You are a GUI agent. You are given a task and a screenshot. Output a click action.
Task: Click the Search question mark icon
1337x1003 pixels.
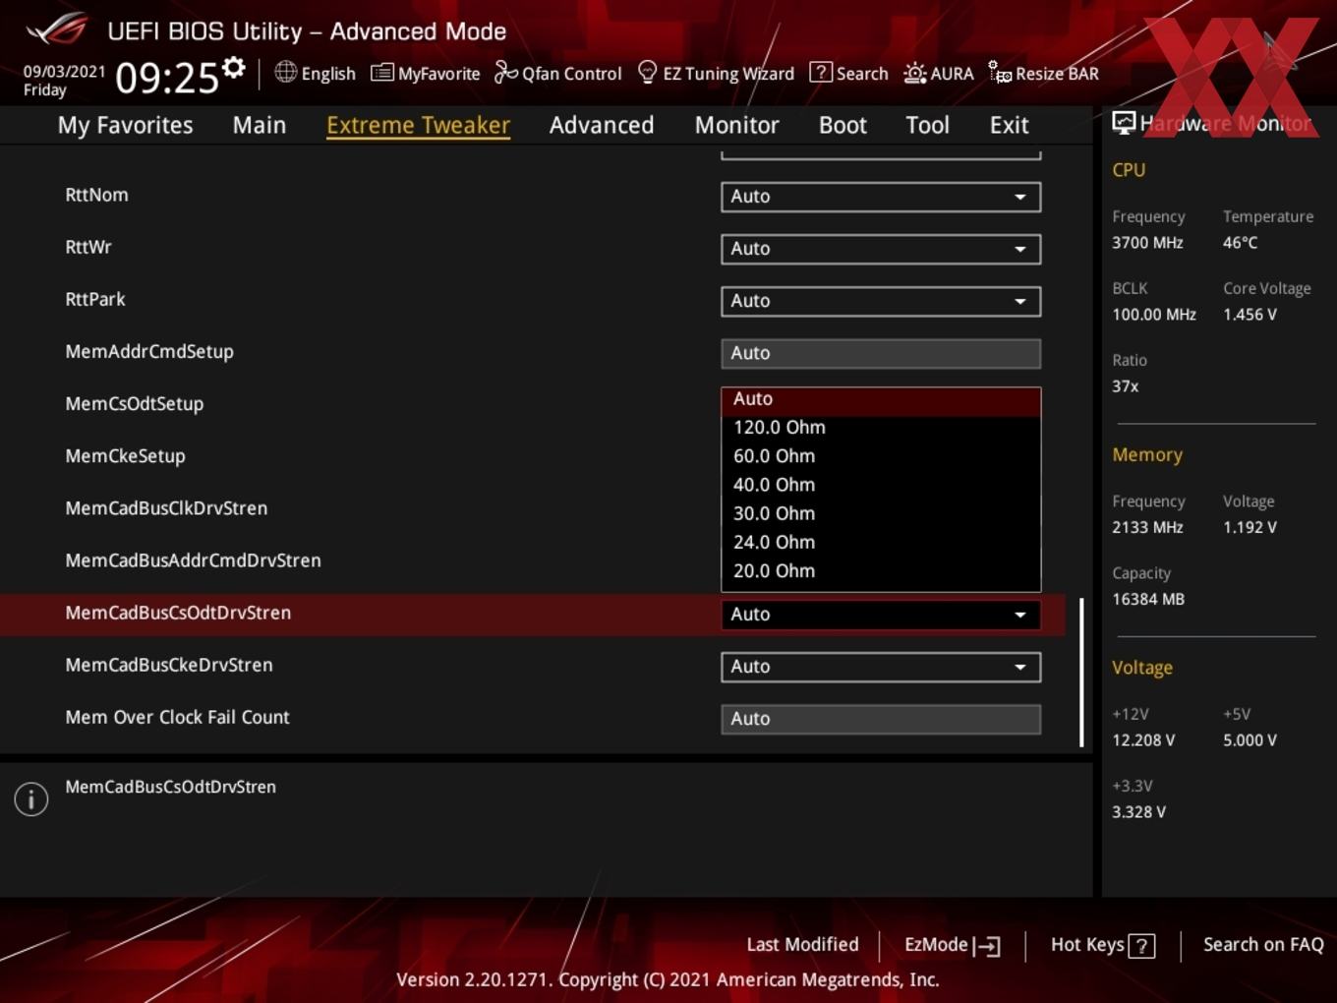pyautogui.click(x=820, y=72)
